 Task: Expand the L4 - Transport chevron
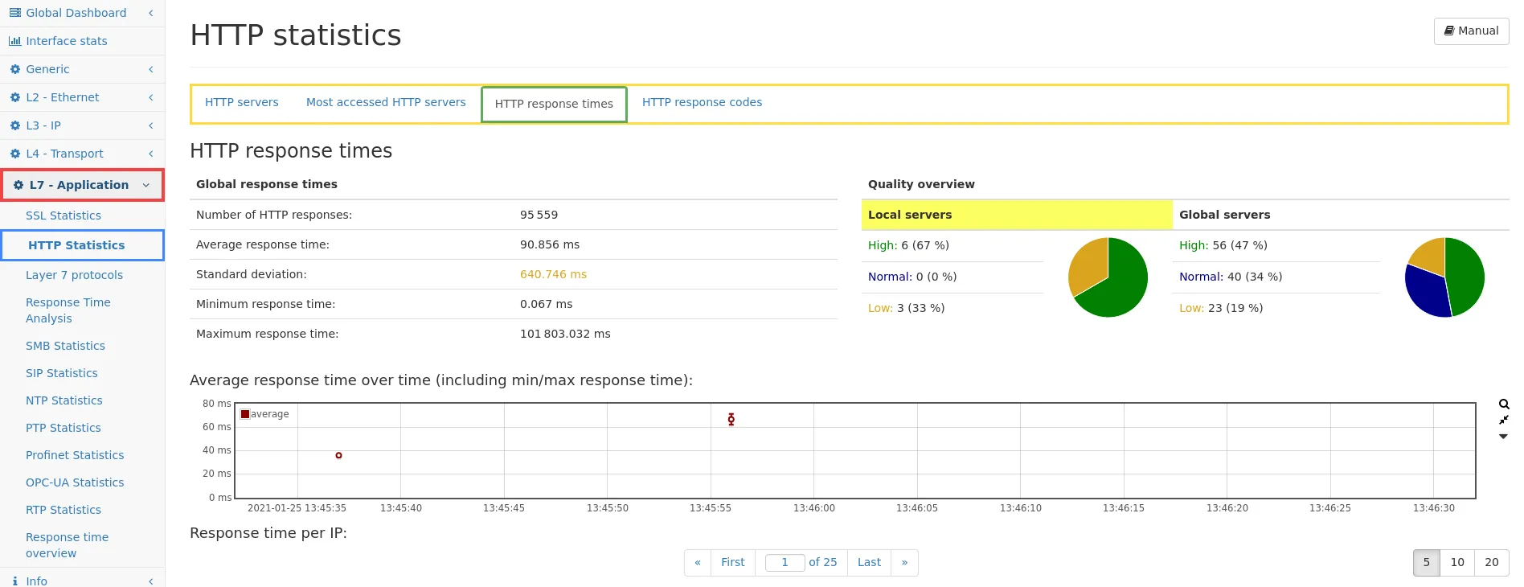point(150,154)
